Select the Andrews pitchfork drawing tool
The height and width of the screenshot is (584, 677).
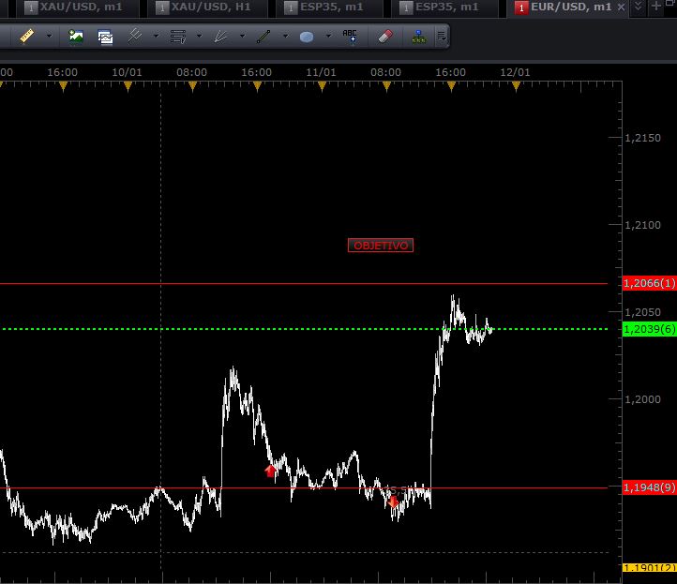click(x=135, y=37)
